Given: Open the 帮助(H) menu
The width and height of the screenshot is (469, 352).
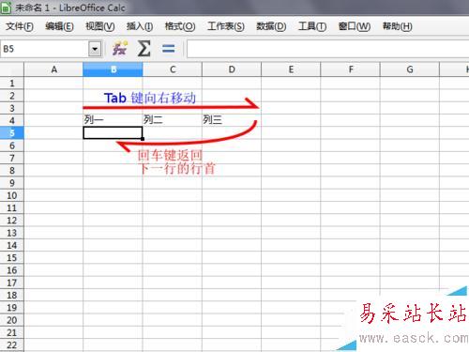Looking at the screenshot, I should [x=398, y=26].
